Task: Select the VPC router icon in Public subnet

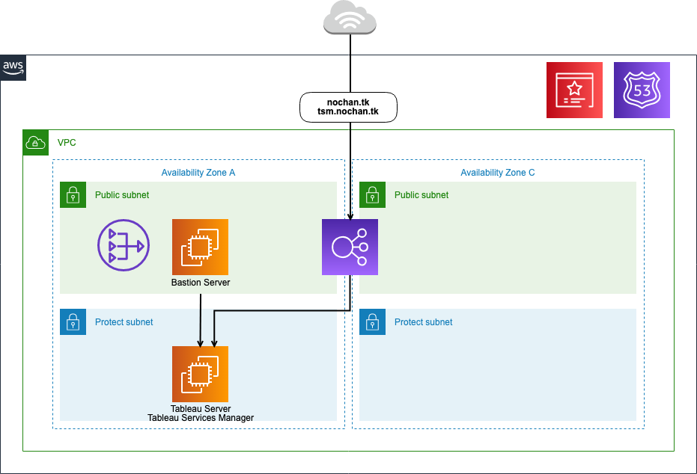Action: point(123,245)
